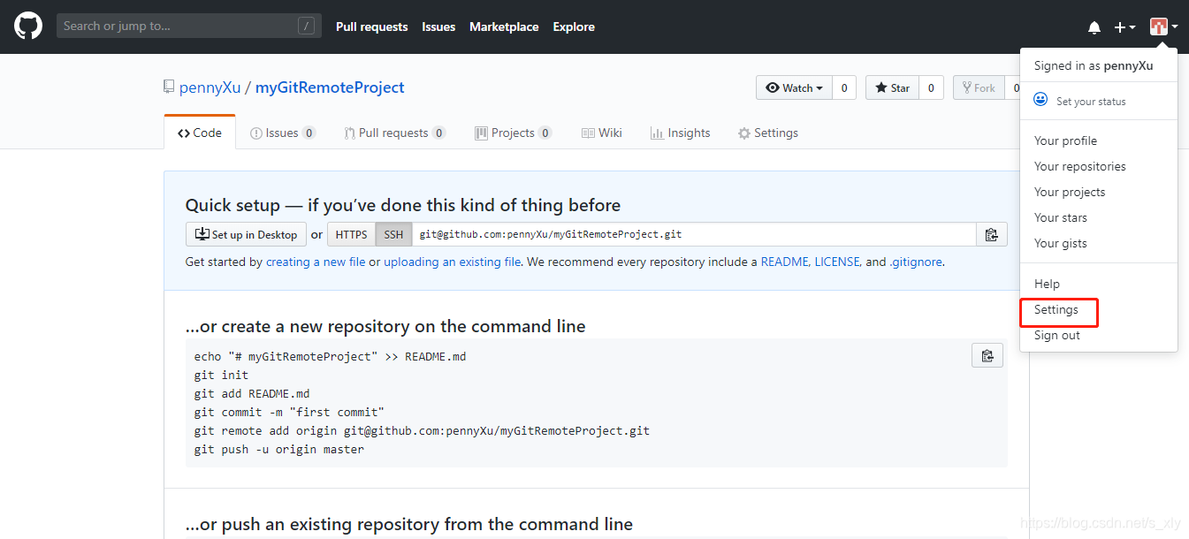Viewport: 1189px width, 539px height.
Task: Open the Watch dropdown button
Action: 794,87
